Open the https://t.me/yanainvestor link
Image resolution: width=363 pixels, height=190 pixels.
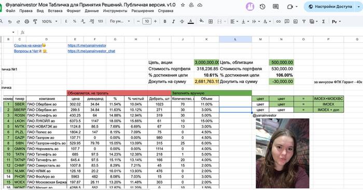tap(87, 45)
